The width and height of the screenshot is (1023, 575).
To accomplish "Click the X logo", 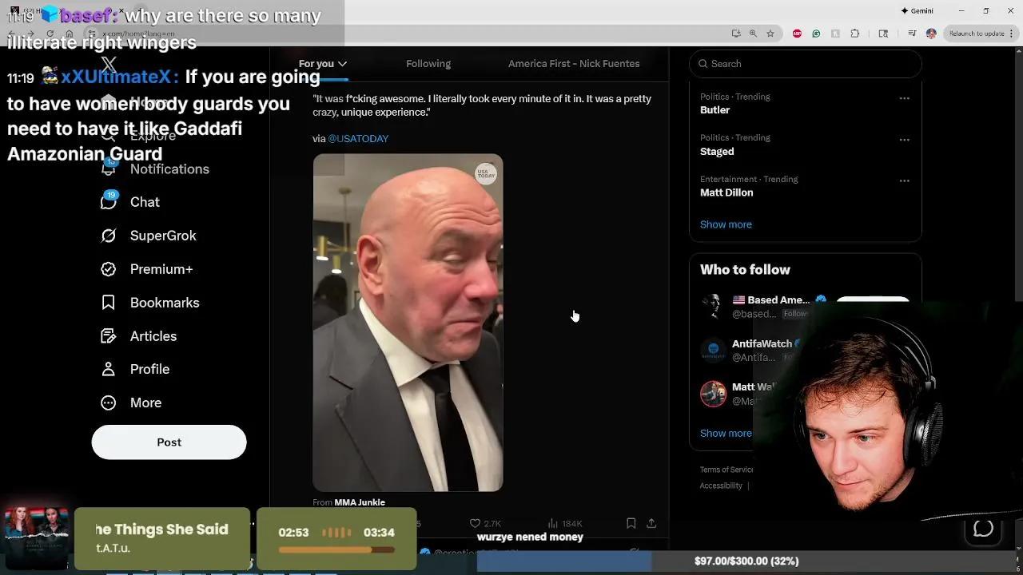I will click(109, 65).
